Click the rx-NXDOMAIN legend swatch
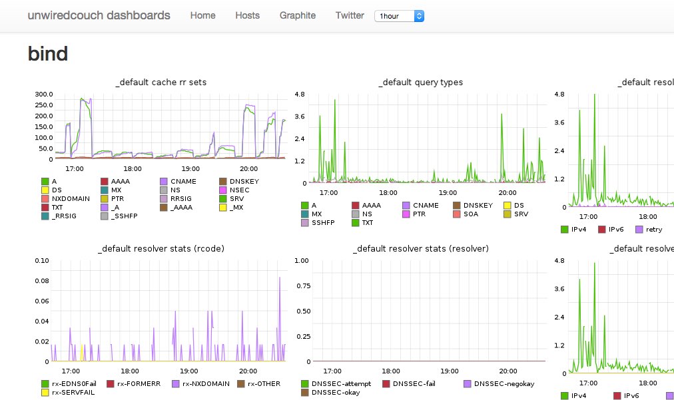674x400 pixels. (176, 383)
